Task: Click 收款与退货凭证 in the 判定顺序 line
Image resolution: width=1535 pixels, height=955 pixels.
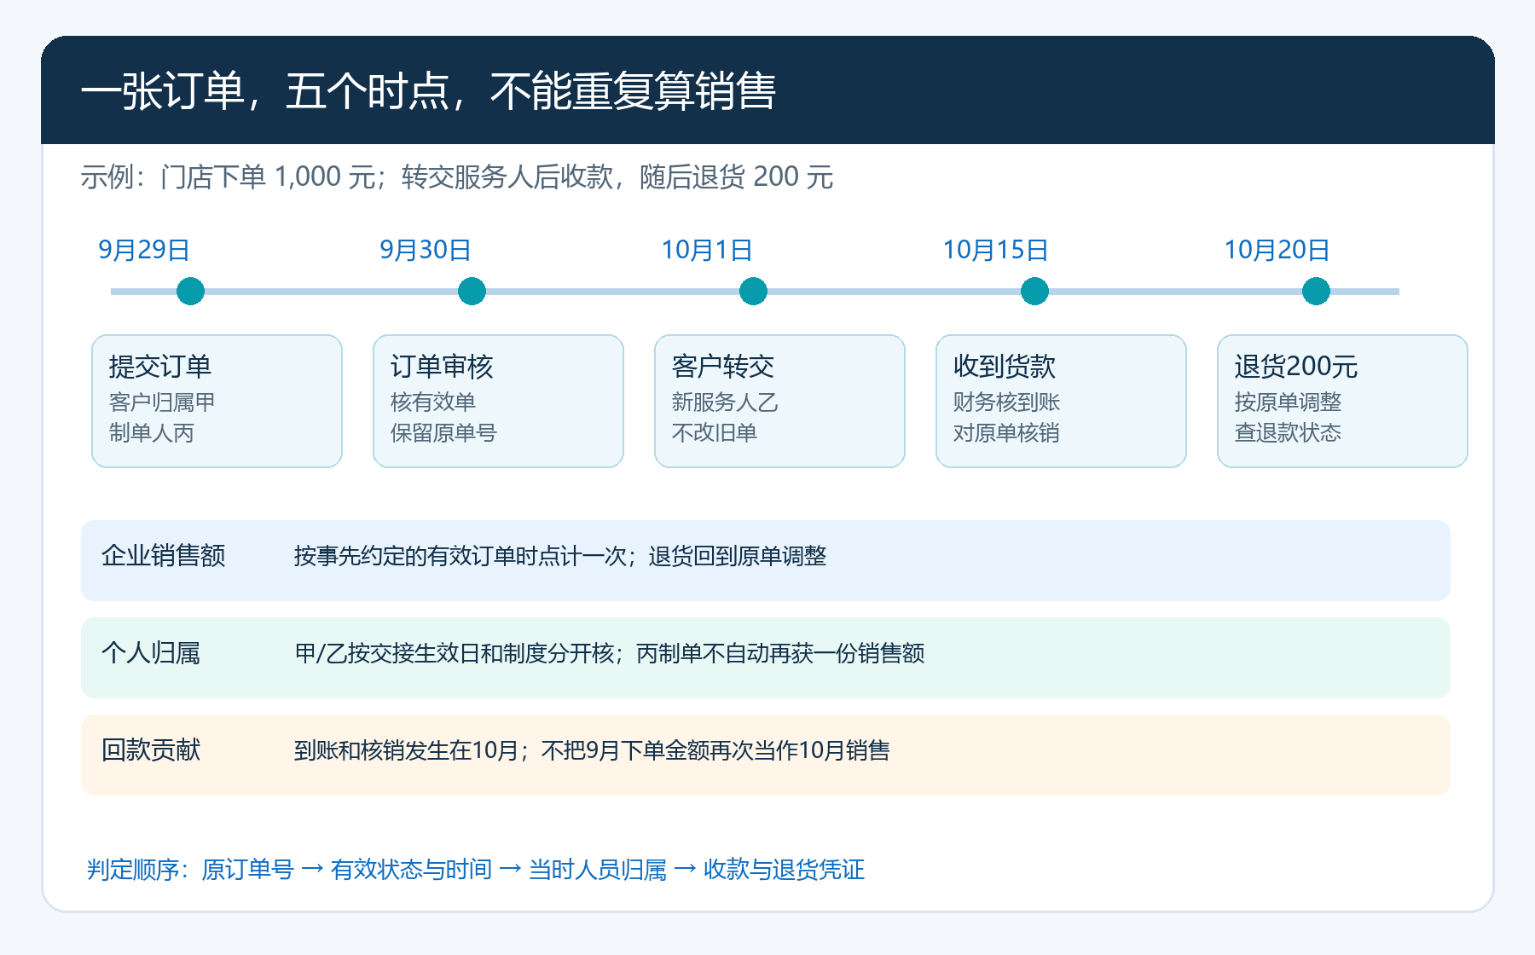Action: pos(784,870)
